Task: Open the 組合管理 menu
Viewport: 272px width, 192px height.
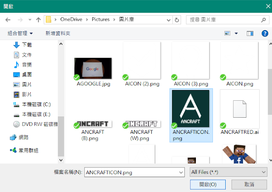Action: [20, 33]
